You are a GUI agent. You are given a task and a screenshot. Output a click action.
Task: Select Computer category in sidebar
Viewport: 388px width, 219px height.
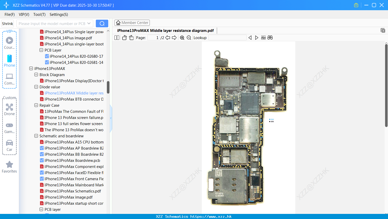click(9, 79)
